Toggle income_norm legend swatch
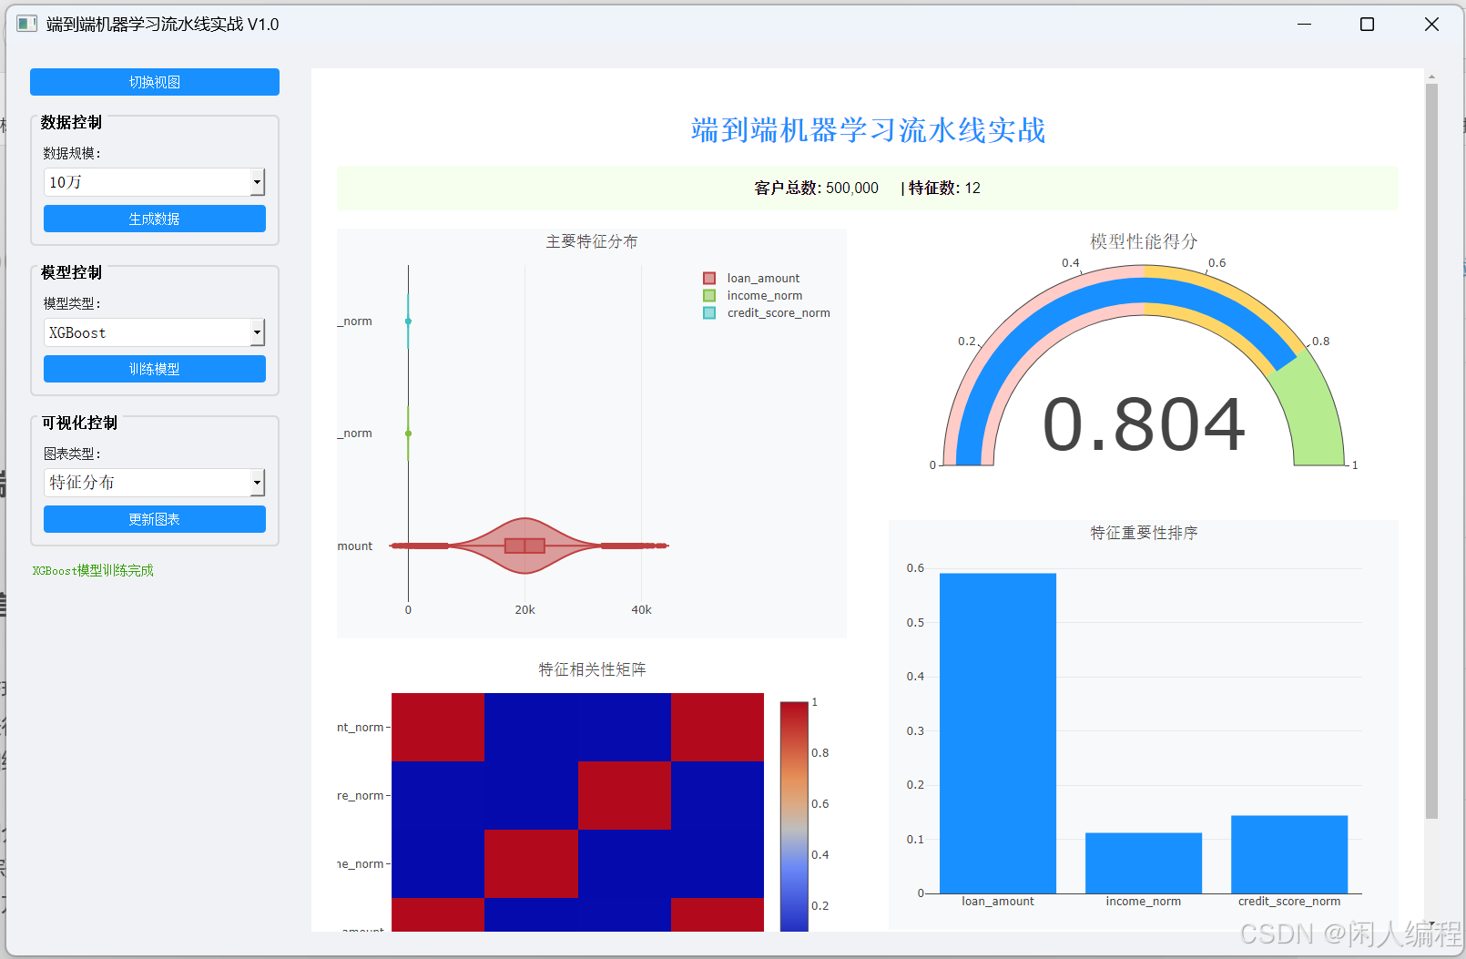The height and width of the screenshot is (959, 1466). pos(709,296)
